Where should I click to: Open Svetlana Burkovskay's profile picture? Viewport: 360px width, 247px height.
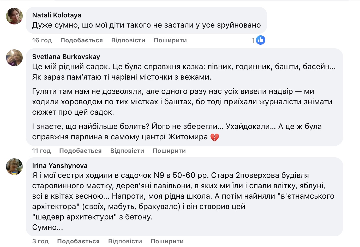point(14,58)
